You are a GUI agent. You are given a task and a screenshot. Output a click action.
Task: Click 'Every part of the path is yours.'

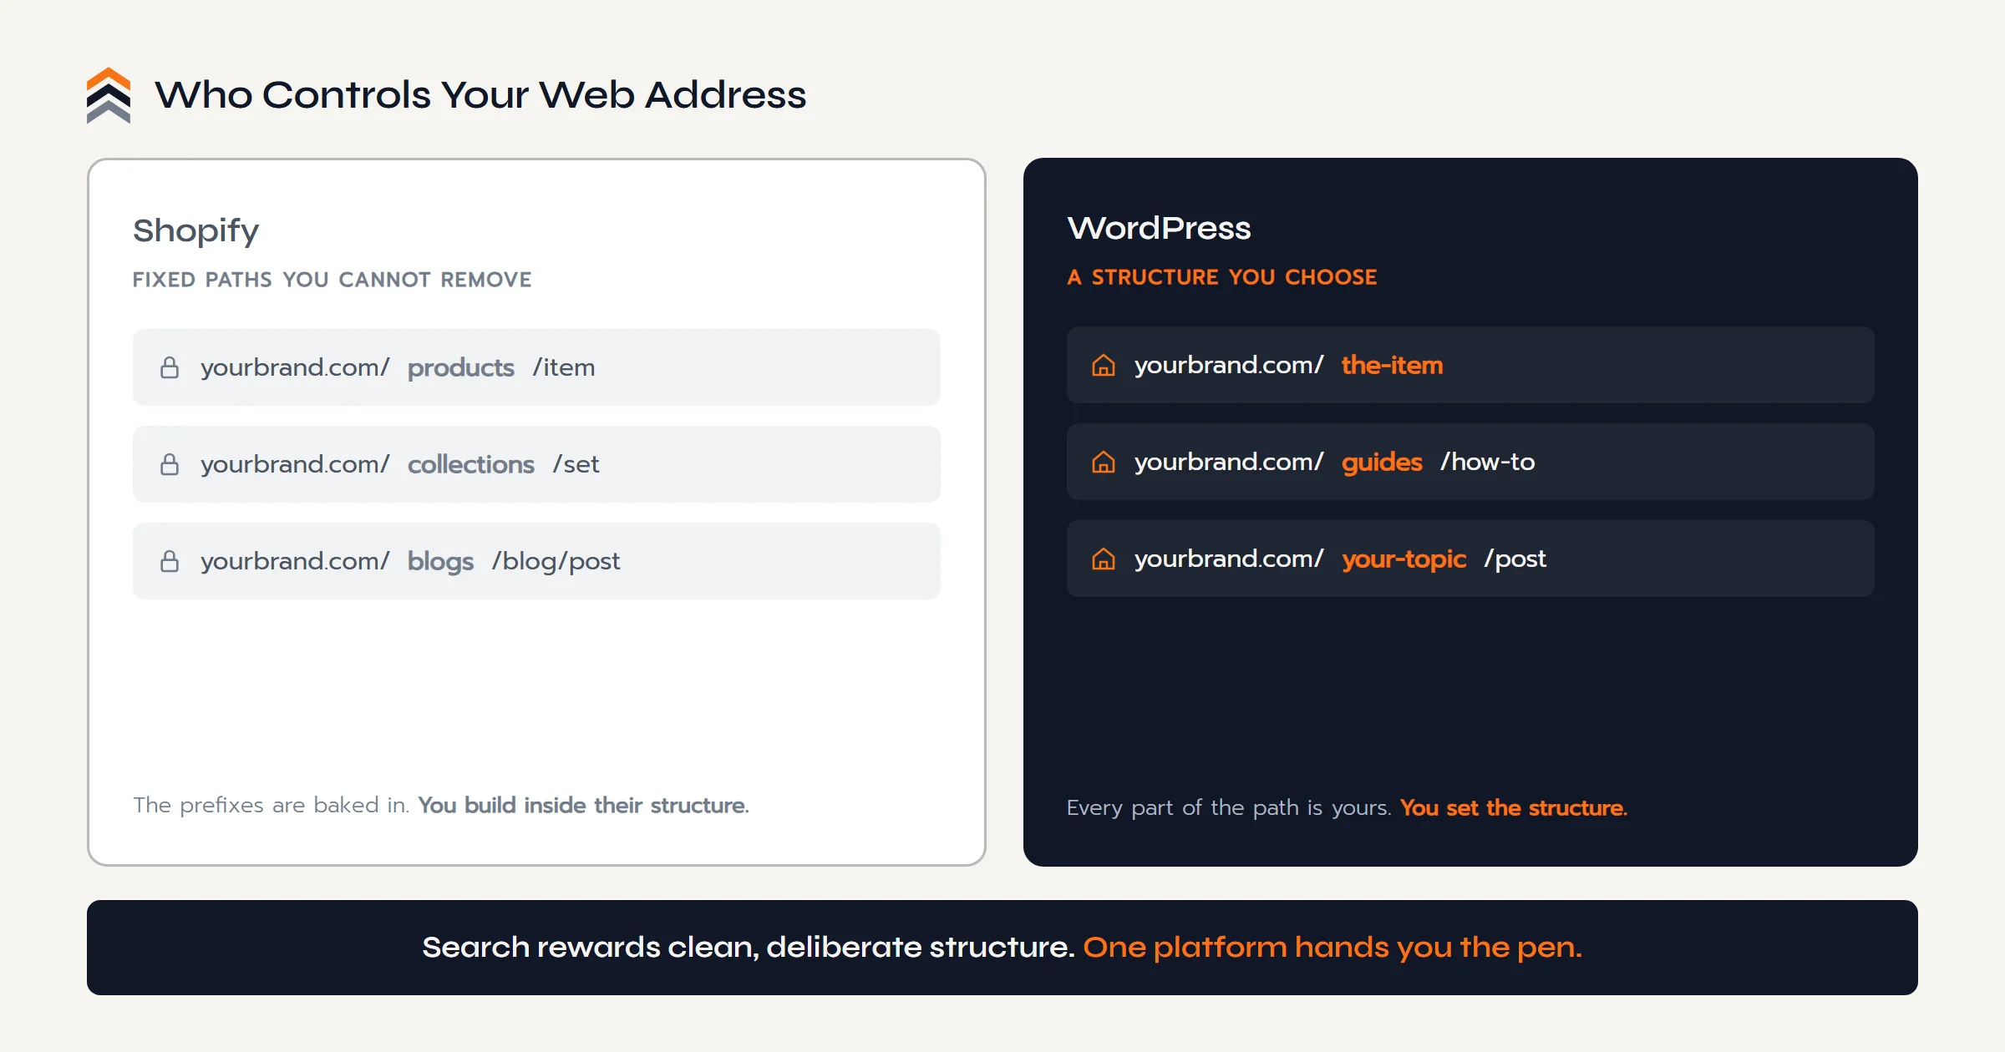[x=1229, y=807]
